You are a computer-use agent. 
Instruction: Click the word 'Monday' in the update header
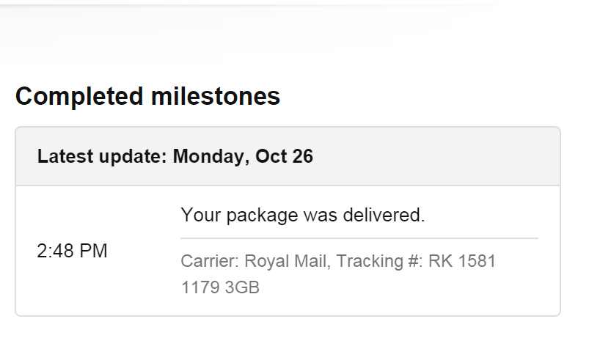point(210,157)
